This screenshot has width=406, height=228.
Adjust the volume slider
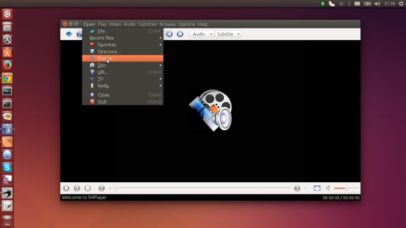tap(346, 188)
